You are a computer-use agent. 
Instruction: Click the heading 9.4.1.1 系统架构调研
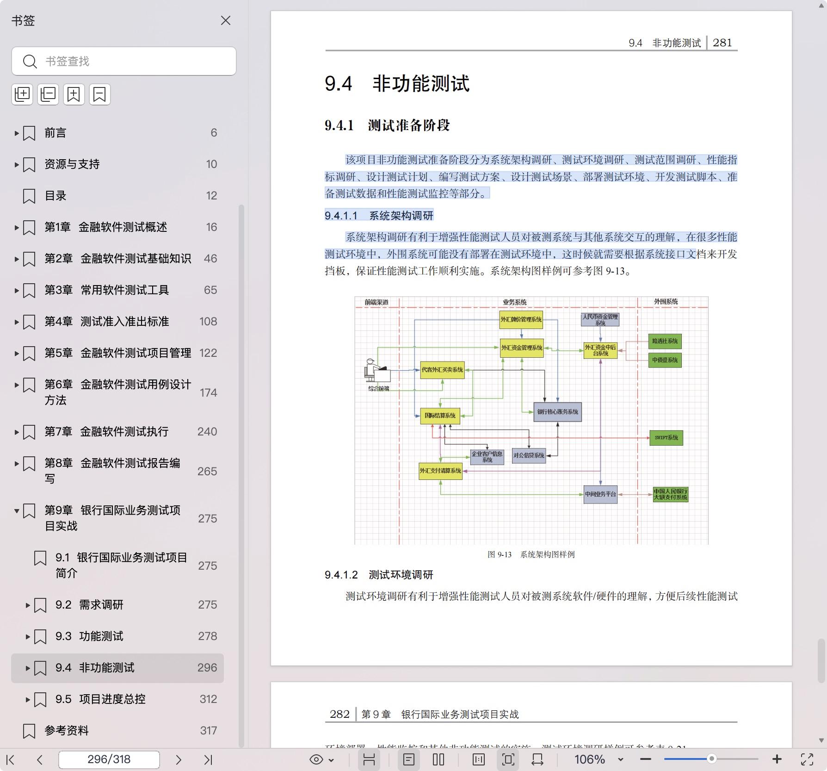point(379,216)
